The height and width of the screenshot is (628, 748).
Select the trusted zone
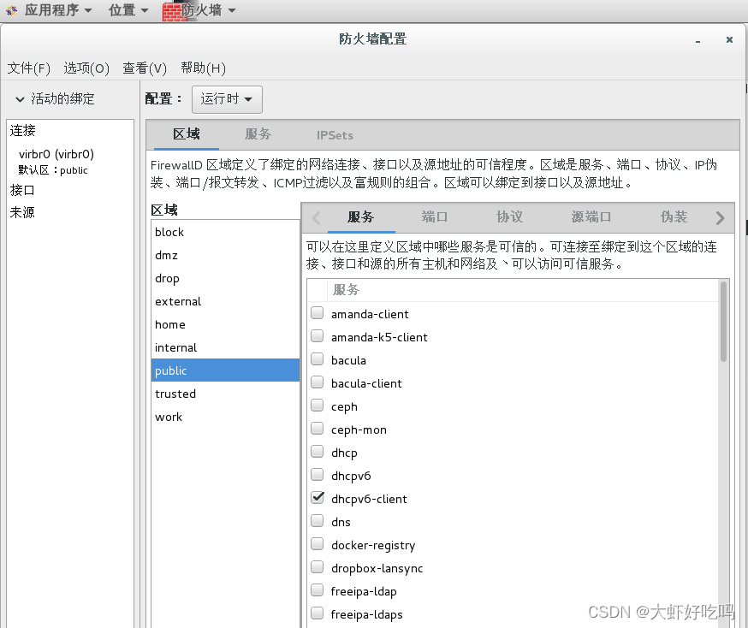pos(175,394)
